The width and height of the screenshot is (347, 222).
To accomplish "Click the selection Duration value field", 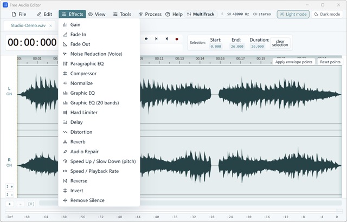I will (258, 47).
